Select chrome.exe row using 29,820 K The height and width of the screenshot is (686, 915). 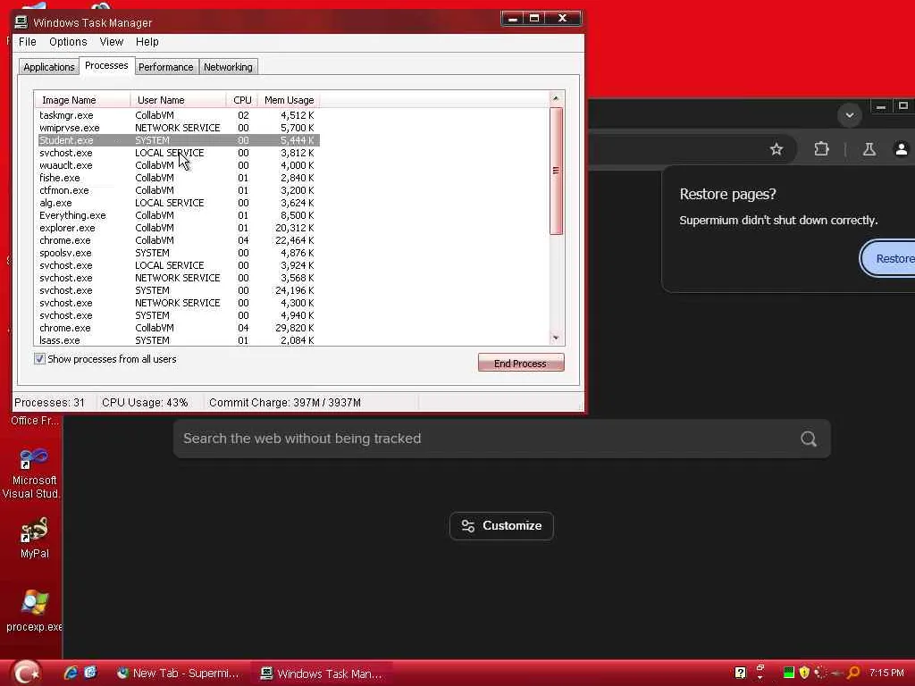177,328
